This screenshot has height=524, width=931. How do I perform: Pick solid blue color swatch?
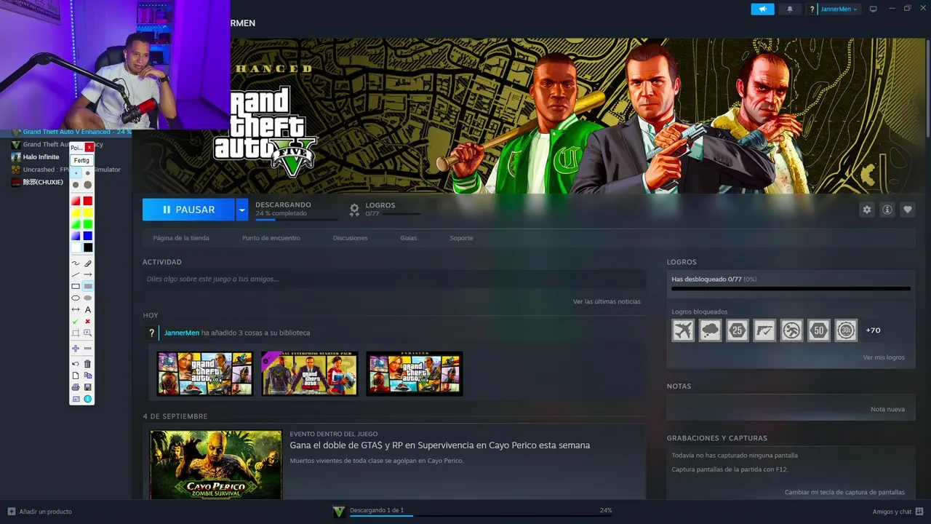pyautogui.click(x=88, y=236)
